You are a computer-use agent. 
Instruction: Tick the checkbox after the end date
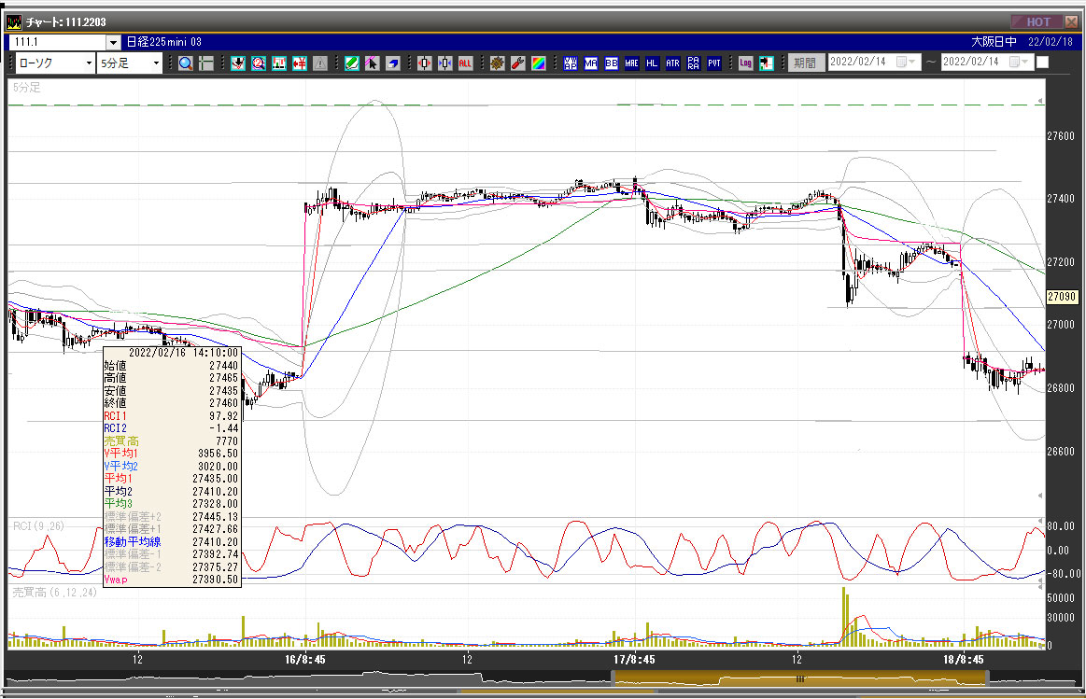(x=1042, y=63)
